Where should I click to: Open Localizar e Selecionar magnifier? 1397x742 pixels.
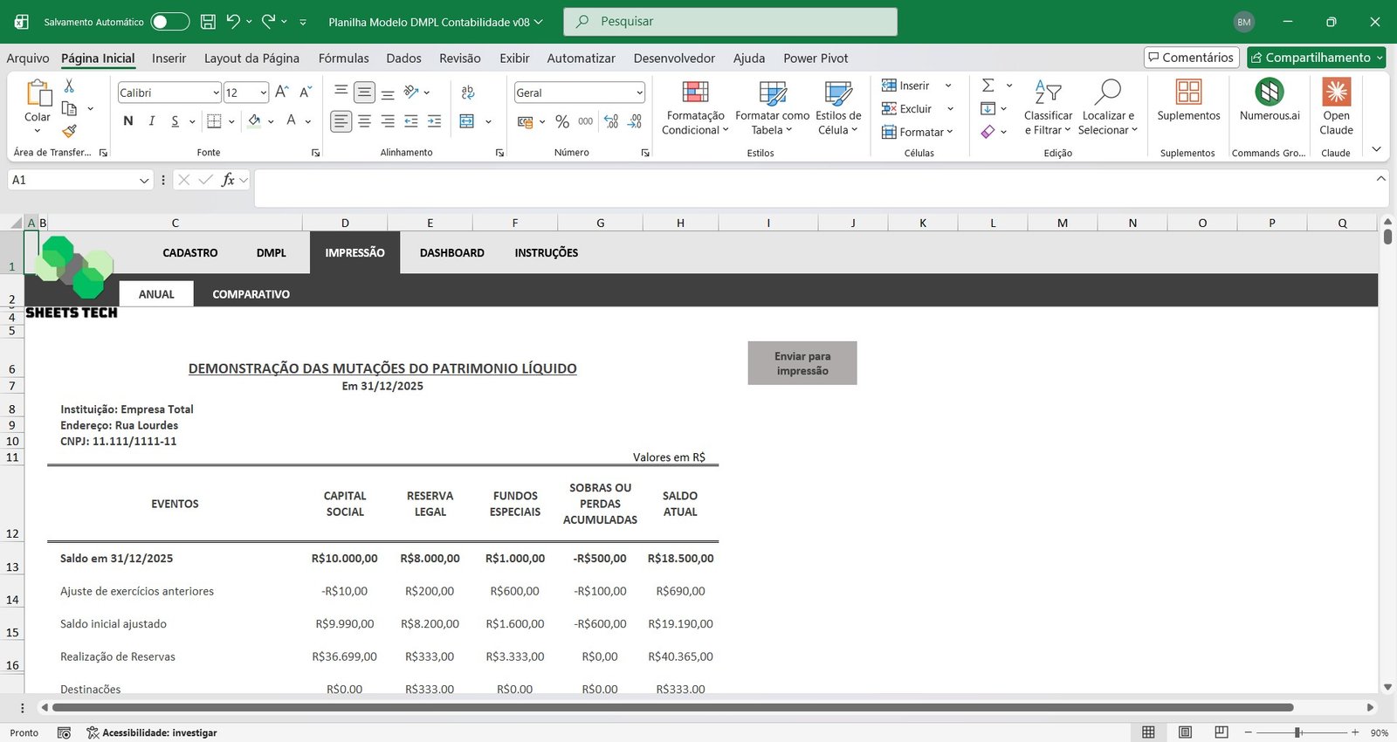1107,93
